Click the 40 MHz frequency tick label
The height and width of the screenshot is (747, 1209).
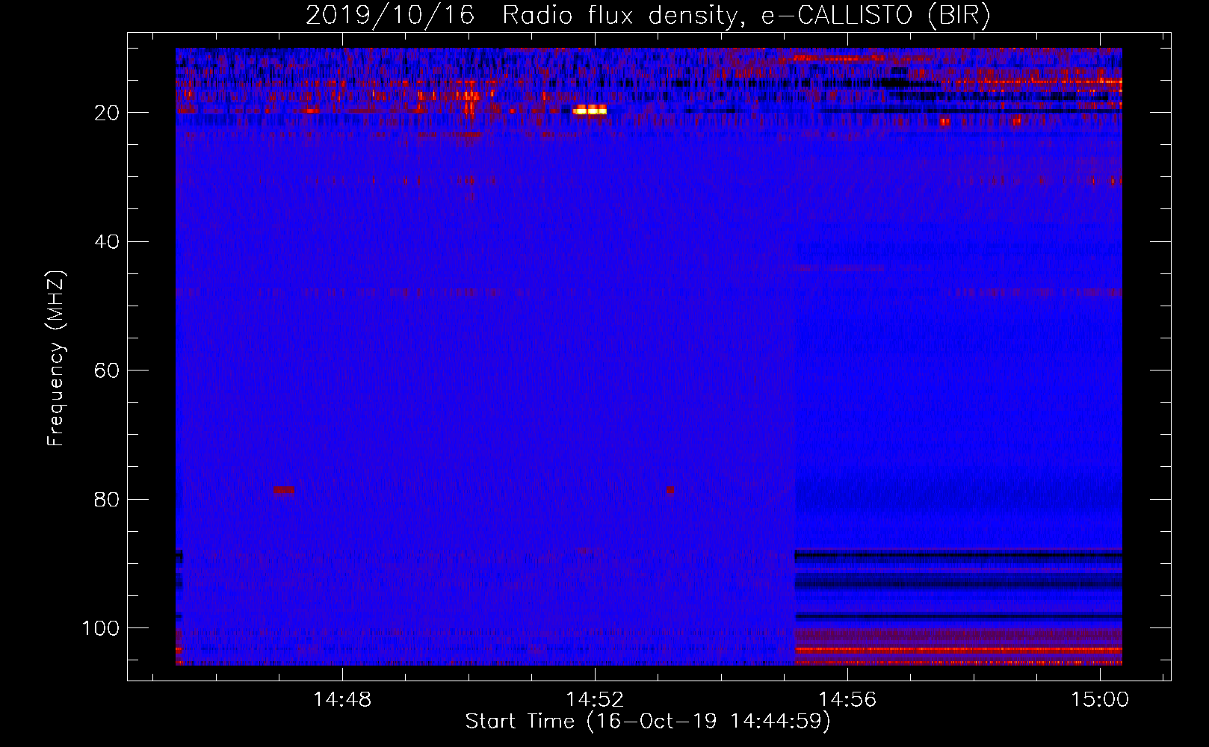pyautogui.click(x=106, y=242)
